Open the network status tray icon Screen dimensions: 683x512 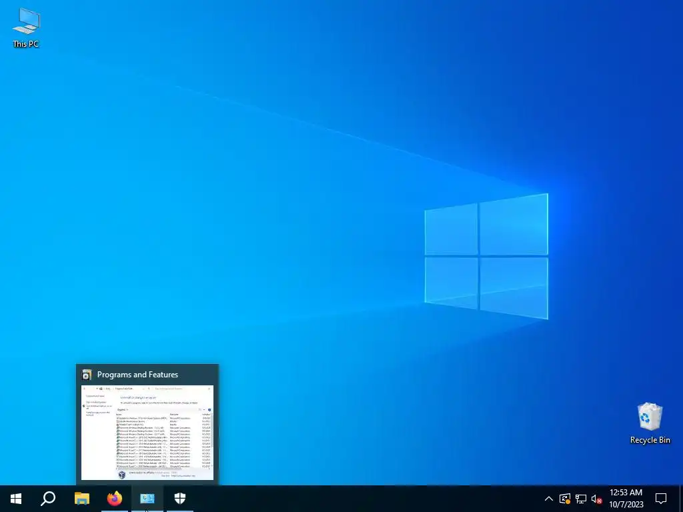[x=581, y=499]
